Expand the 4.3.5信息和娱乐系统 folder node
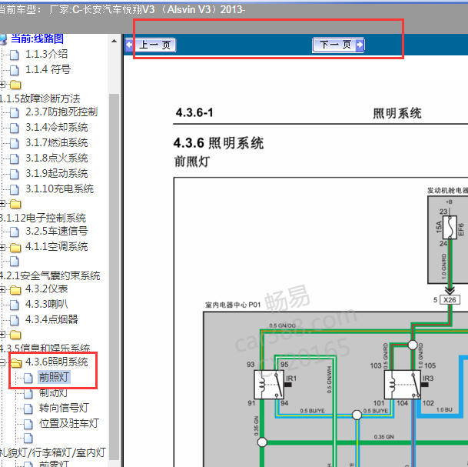The width and height of the screenshot is (468, 467). [x=2, y=335]
